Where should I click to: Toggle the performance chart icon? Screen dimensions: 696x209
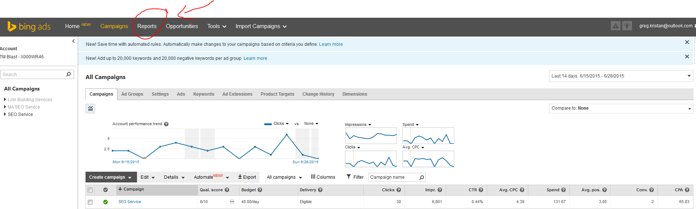(90, 109)
